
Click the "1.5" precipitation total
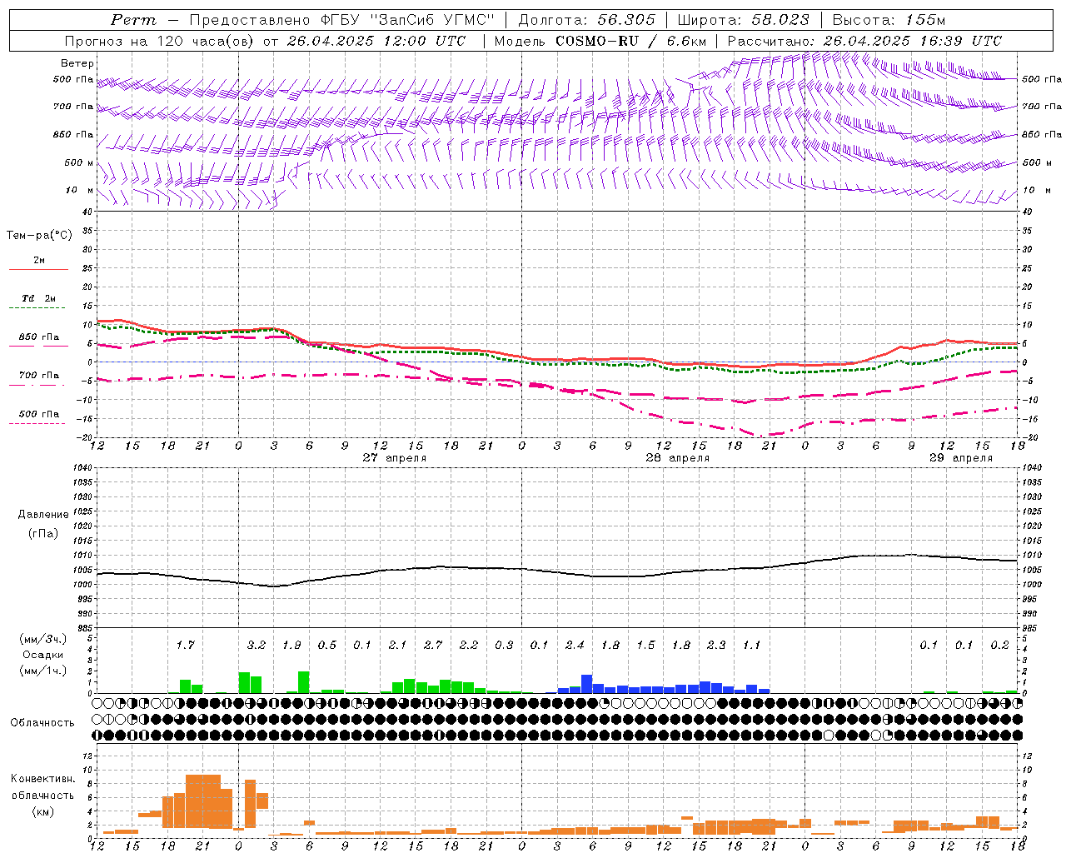(645, 646)
